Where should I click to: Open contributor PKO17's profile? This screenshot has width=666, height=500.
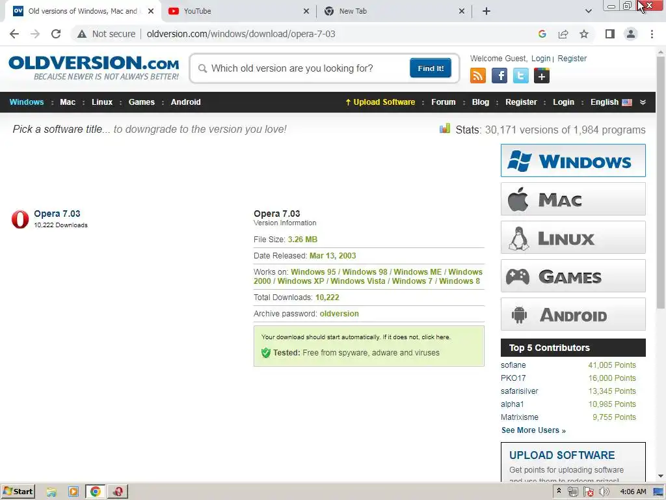click(513, 378)
